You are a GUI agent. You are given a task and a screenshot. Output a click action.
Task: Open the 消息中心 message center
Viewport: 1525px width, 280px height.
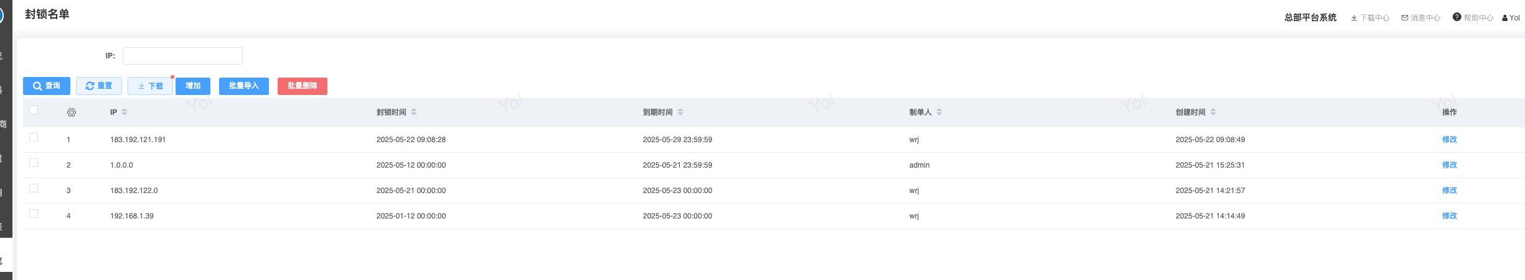pyautogui.click(x=1421, y=18)
